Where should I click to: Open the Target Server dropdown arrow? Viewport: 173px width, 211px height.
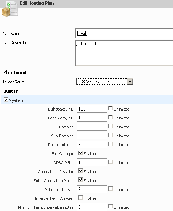coord(130,82)
